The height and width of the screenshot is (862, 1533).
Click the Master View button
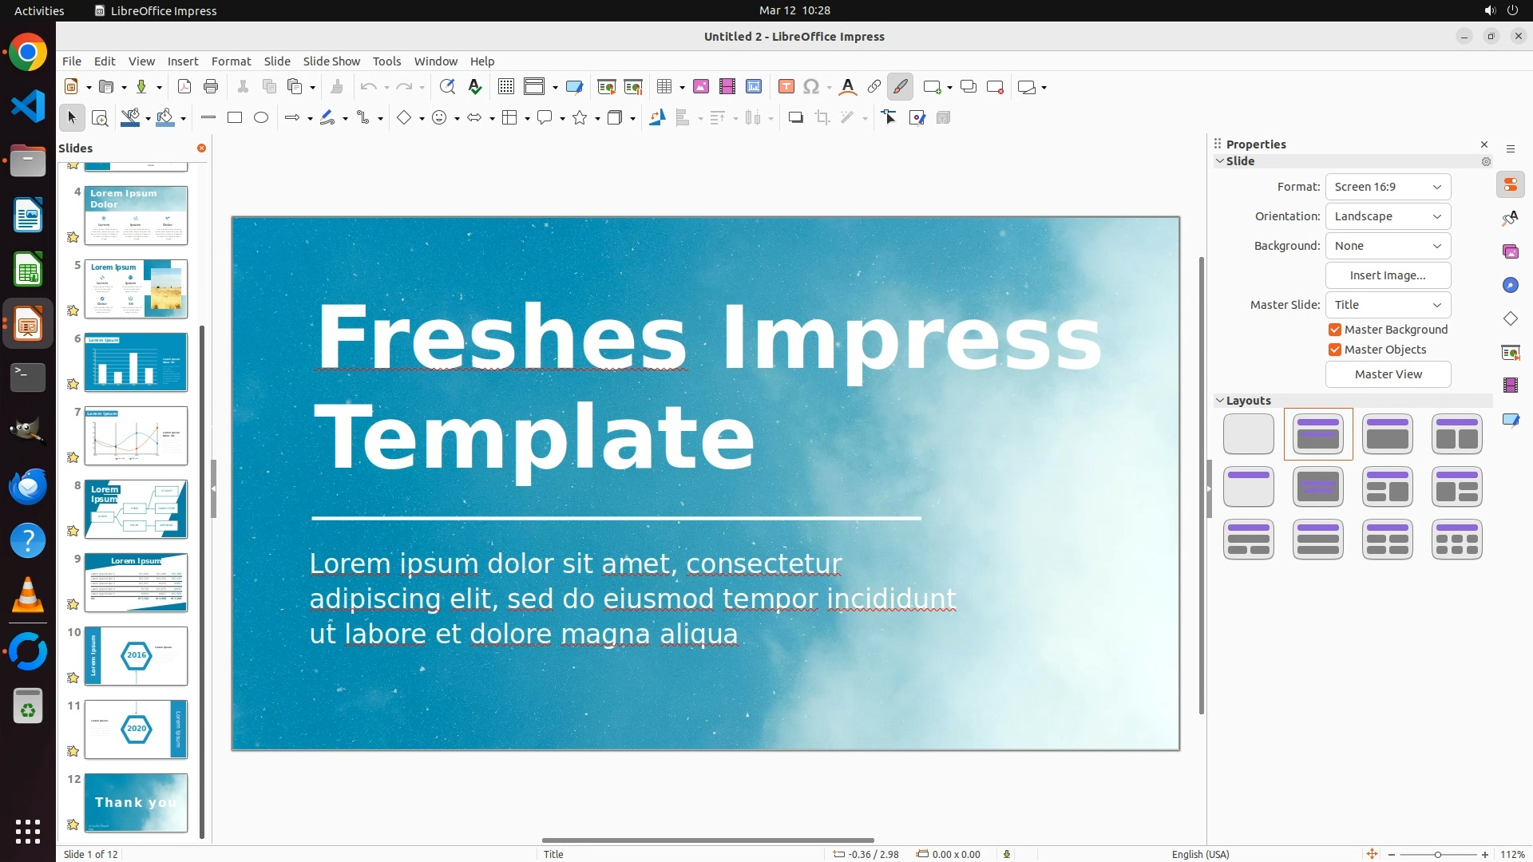tap(1388, 374)
